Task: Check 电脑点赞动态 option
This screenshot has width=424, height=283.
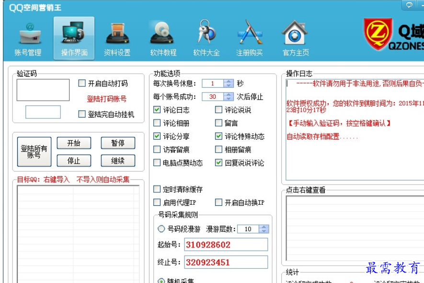Action: pyautogui.click(x=157, y=163)
